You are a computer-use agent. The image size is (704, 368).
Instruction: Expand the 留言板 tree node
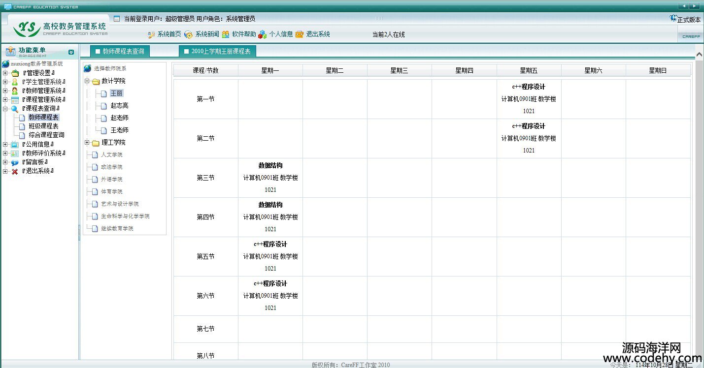[x=5, y=162]
